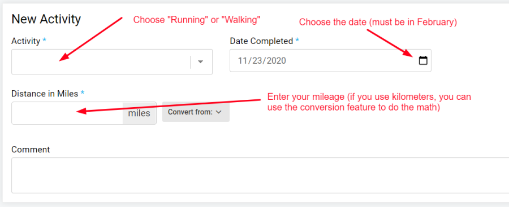Click the Comment label
509x207 pixels.
pos(31,149)
